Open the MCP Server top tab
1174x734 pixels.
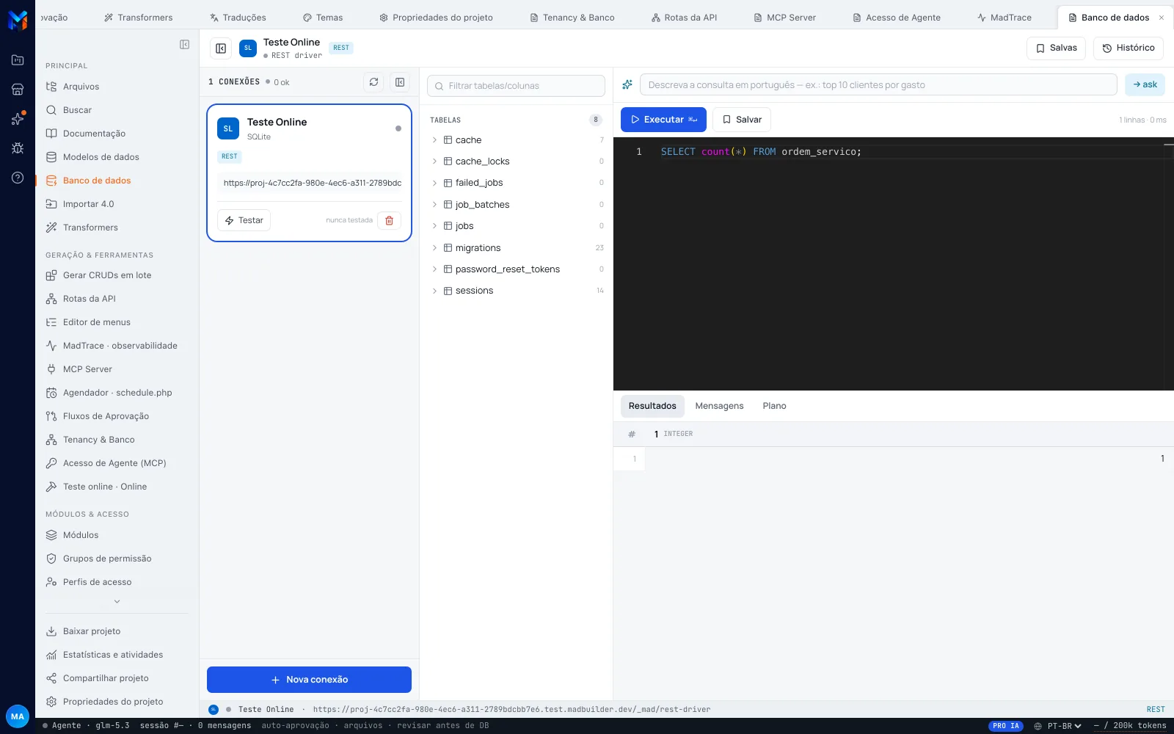click(784, 18)
